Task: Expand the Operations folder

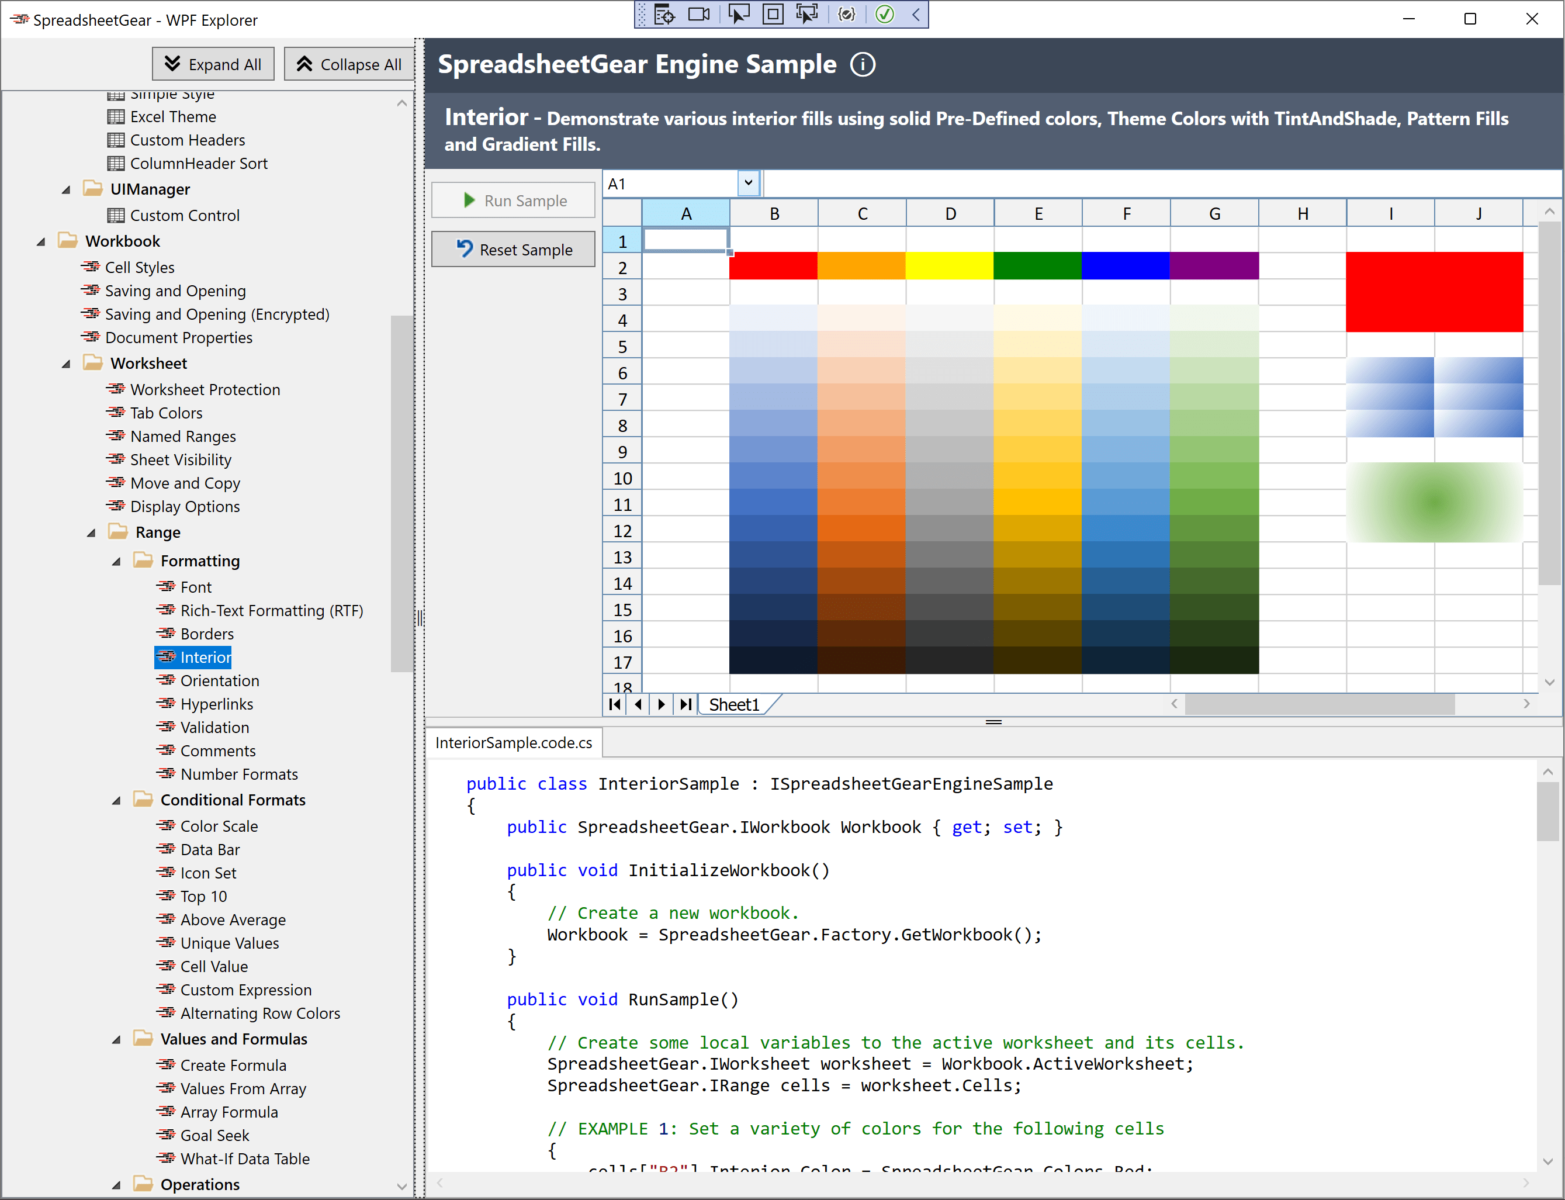Action: [117, 1184]
